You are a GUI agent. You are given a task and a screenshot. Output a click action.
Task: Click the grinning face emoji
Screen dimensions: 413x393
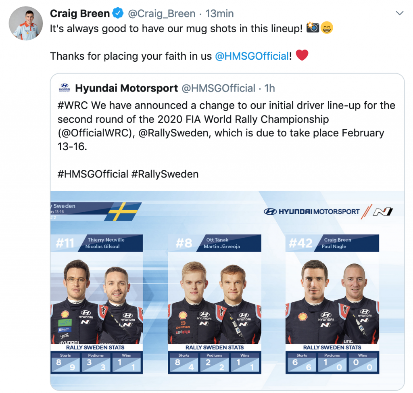point(327,28)
